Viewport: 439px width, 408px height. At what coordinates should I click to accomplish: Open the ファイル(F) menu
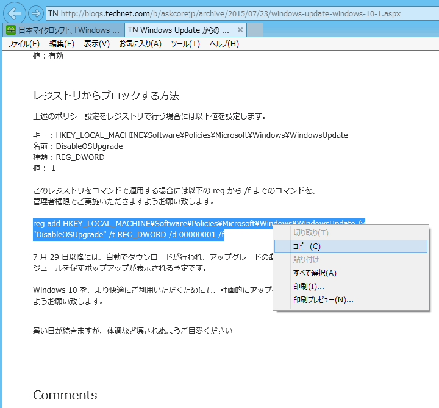[x=24, y=44]
